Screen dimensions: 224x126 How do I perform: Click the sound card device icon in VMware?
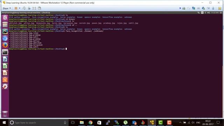(x=203, y=8)
